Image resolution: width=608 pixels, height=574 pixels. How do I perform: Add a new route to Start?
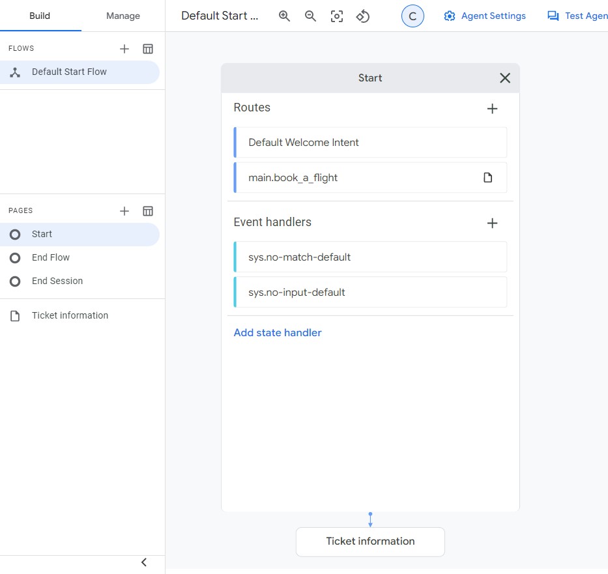[x=492, y=109]
